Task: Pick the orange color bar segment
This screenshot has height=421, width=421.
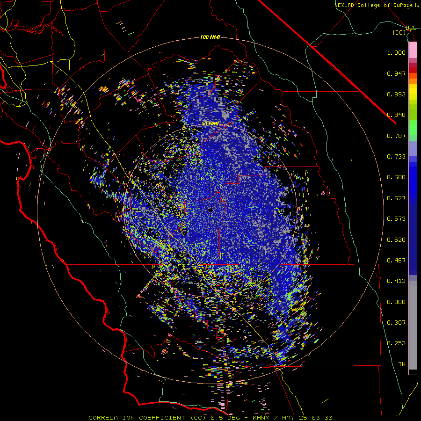Action: click(413, 81)
